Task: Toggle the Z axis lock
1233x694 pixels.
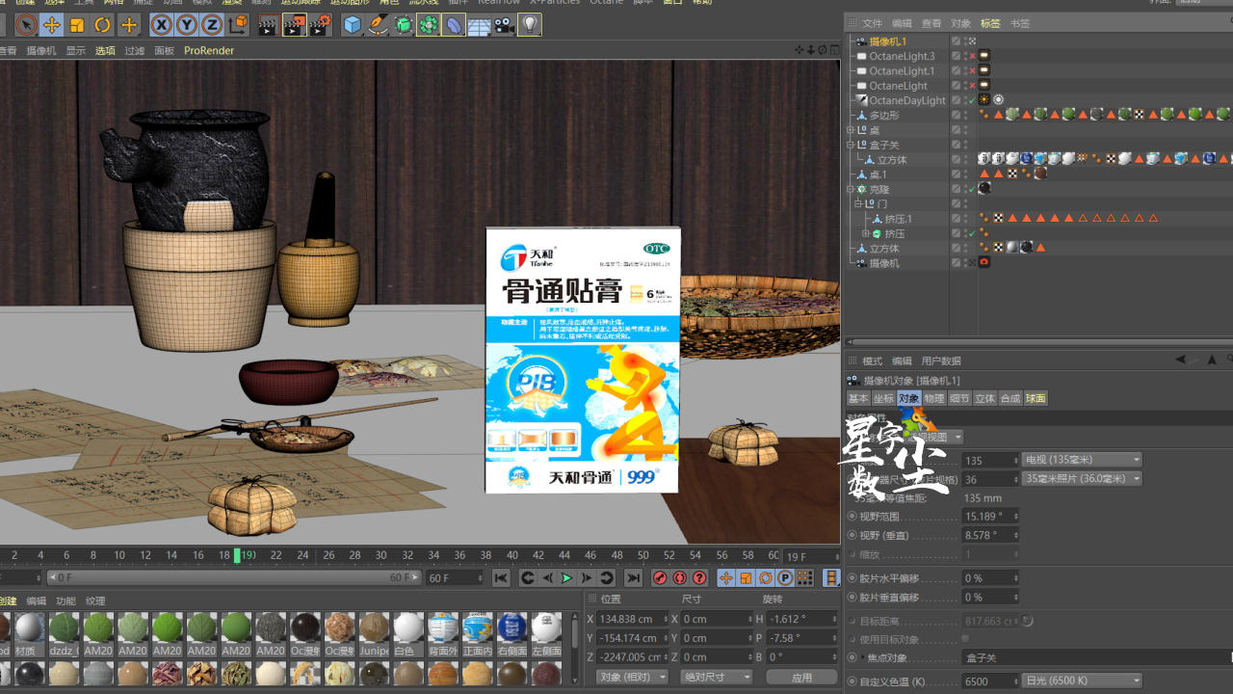Action: pos(212,25)
